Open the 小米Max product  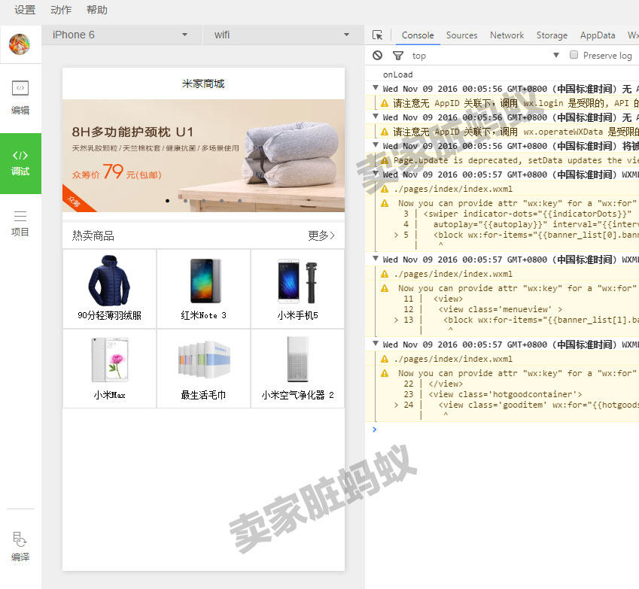pyautogui.click(x=110, y=369)
